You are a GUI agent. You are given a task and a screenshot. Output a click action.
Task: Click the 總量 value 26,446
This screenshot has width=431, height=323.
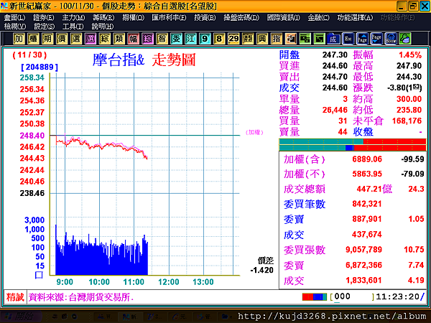335,110
